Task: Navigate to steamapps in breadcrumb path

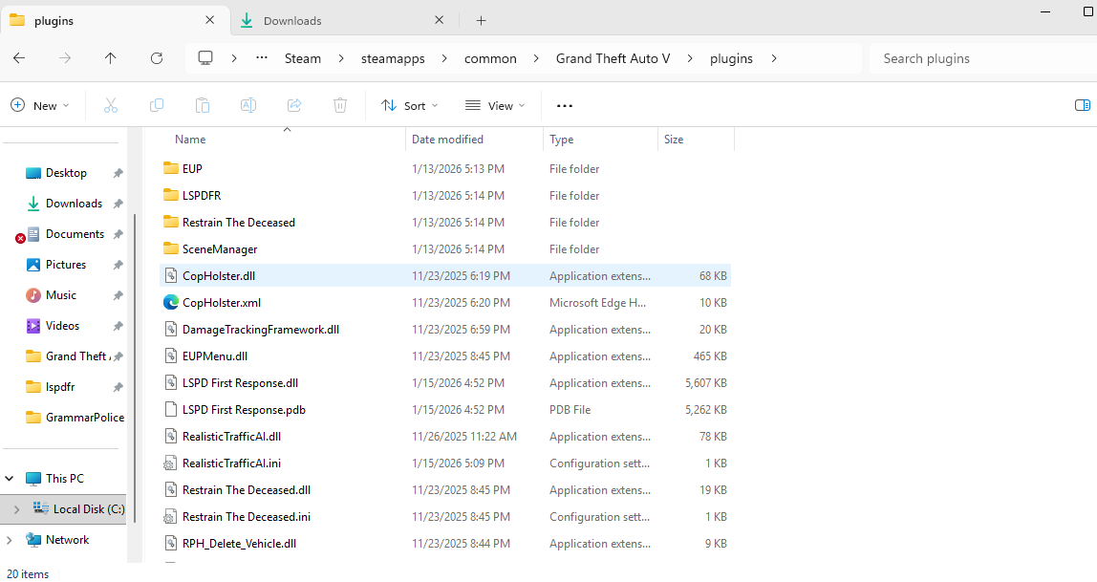Action: (x=393, y=58)
